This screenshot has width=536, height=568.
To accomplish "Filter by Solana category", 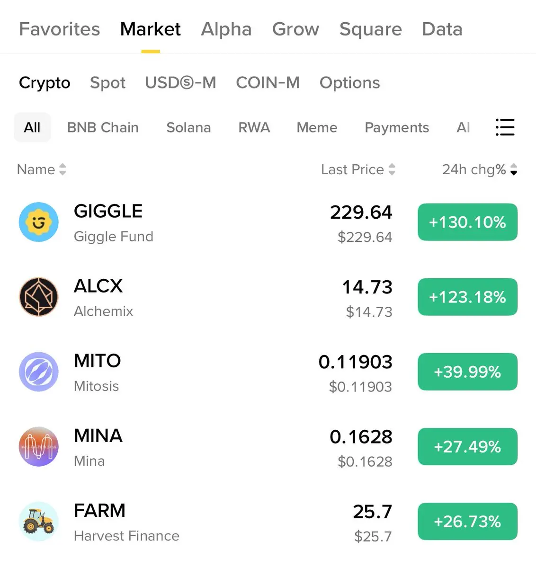I will click(x=188, y=127).
